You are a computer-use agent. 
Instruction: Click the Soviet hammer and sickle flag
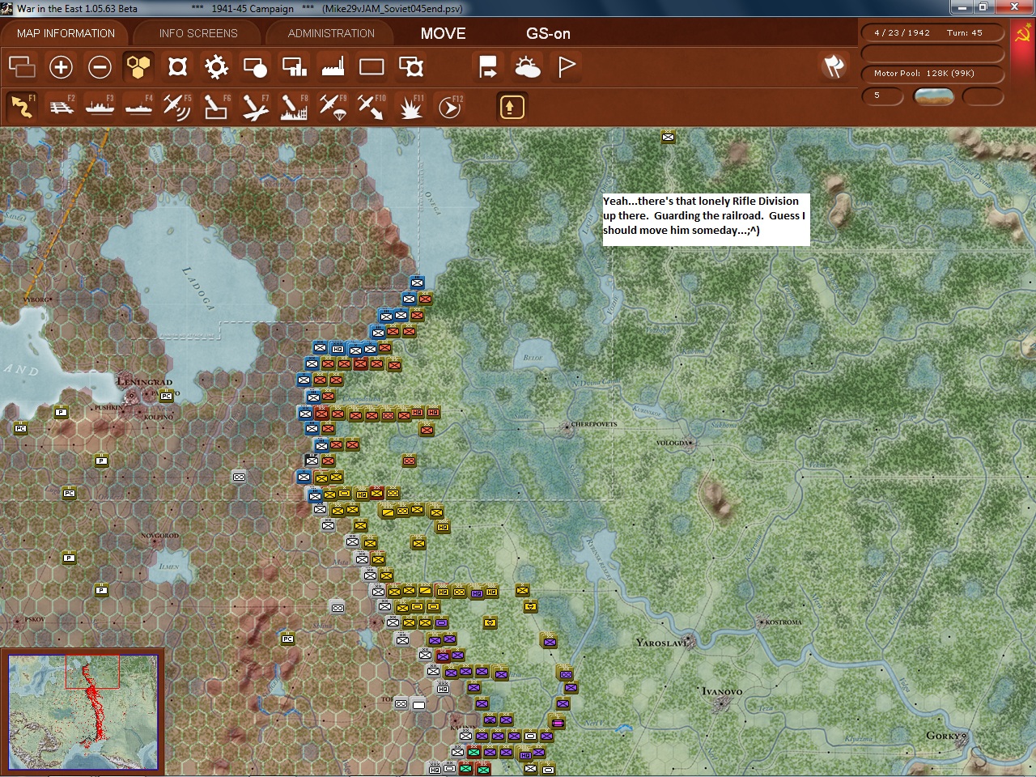tap(1022, 34)
